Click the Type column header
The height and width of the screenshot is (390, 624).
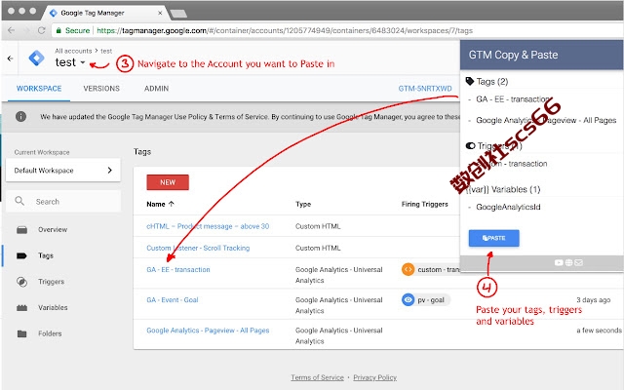[303, 204]
